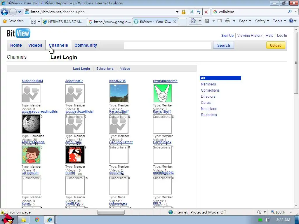Go back with the browser Back arrow

click(x=5, y=12)
